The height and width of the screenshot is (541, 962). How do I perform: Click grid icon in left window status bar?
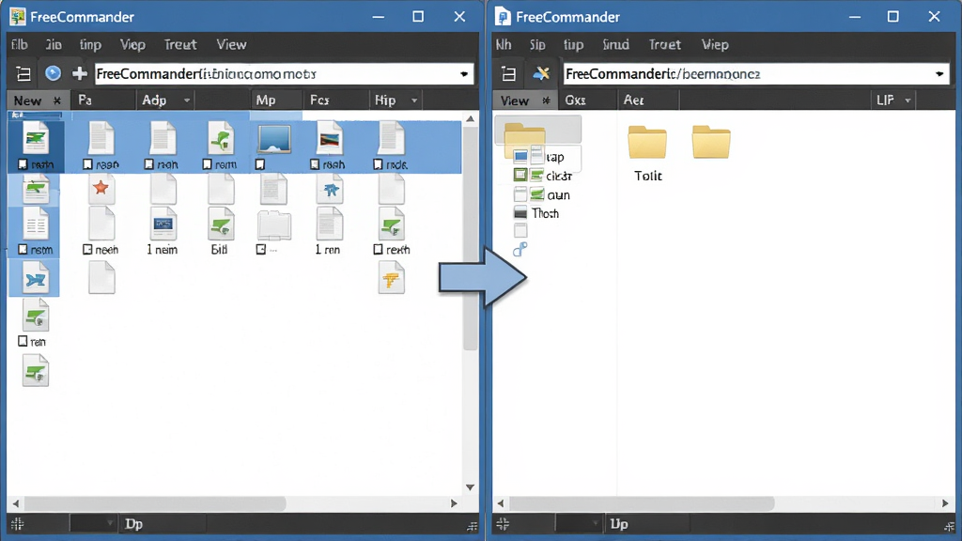click(x=18, y=524)
